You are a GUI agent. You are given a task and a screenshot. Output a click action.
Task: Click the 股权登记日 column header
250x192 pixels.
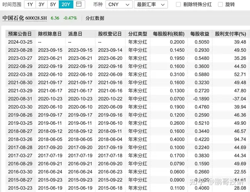click(110, 34)
